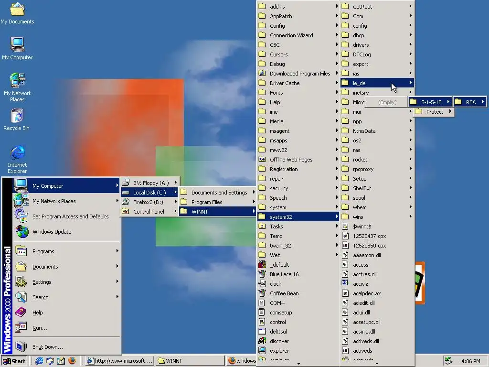The image size is (489, 367).
Task: Click the discover application icon
Action: point(262,341)
